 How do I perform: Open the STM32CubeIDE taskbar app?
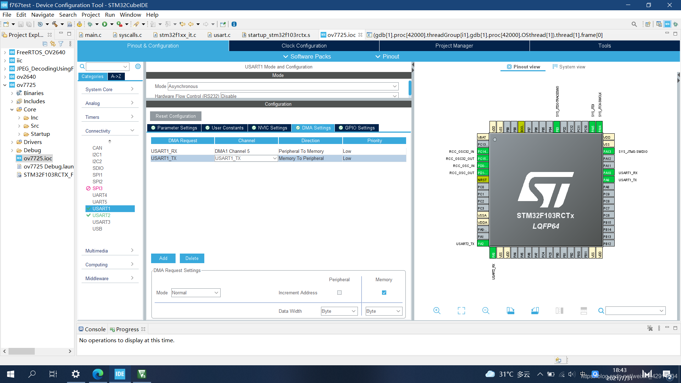120,374
